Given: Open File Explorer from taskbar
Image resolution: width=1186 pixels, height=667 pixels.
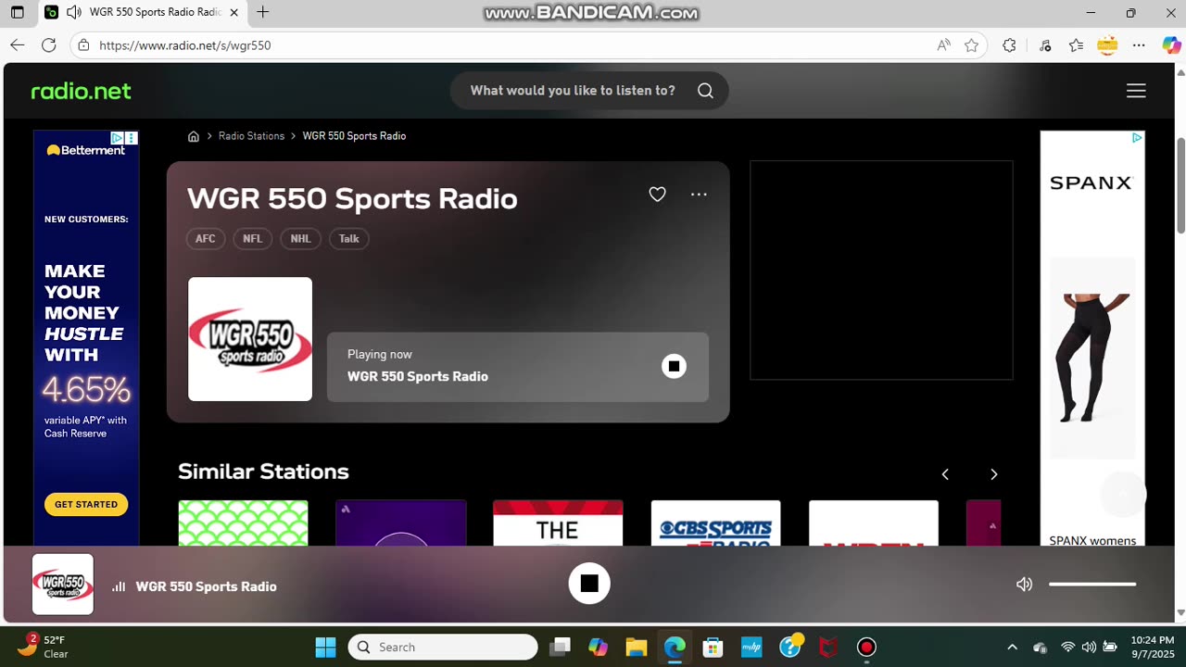Looking at the screenshot, I should tap(636, 648).
